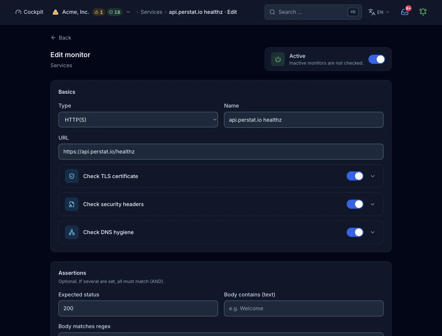Click the translate language icon

click(371, 12)
